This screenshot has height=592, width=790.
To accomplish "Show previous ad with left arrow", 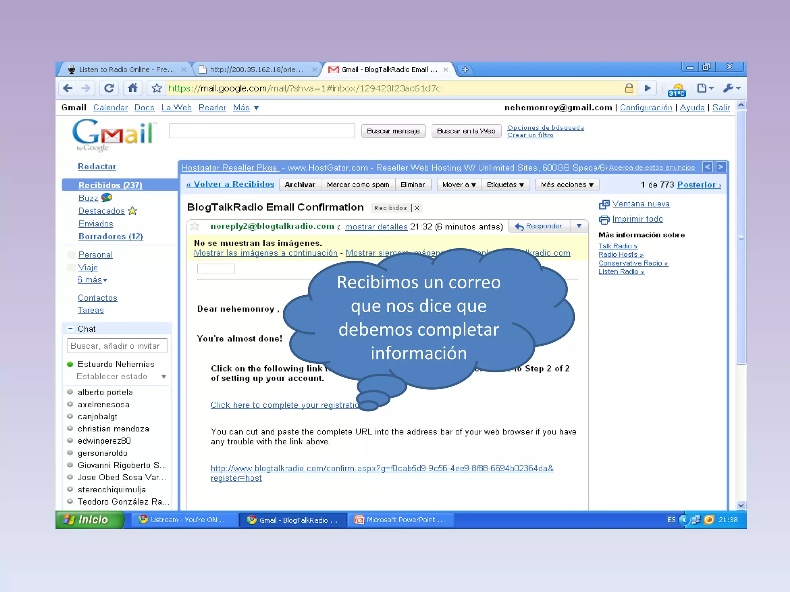I will click(x=707, y=167).
